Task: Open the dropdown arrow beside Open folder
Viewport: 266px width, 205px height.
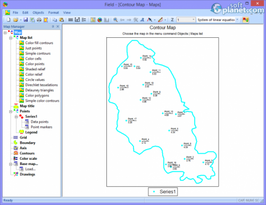Action: [21, 20]
